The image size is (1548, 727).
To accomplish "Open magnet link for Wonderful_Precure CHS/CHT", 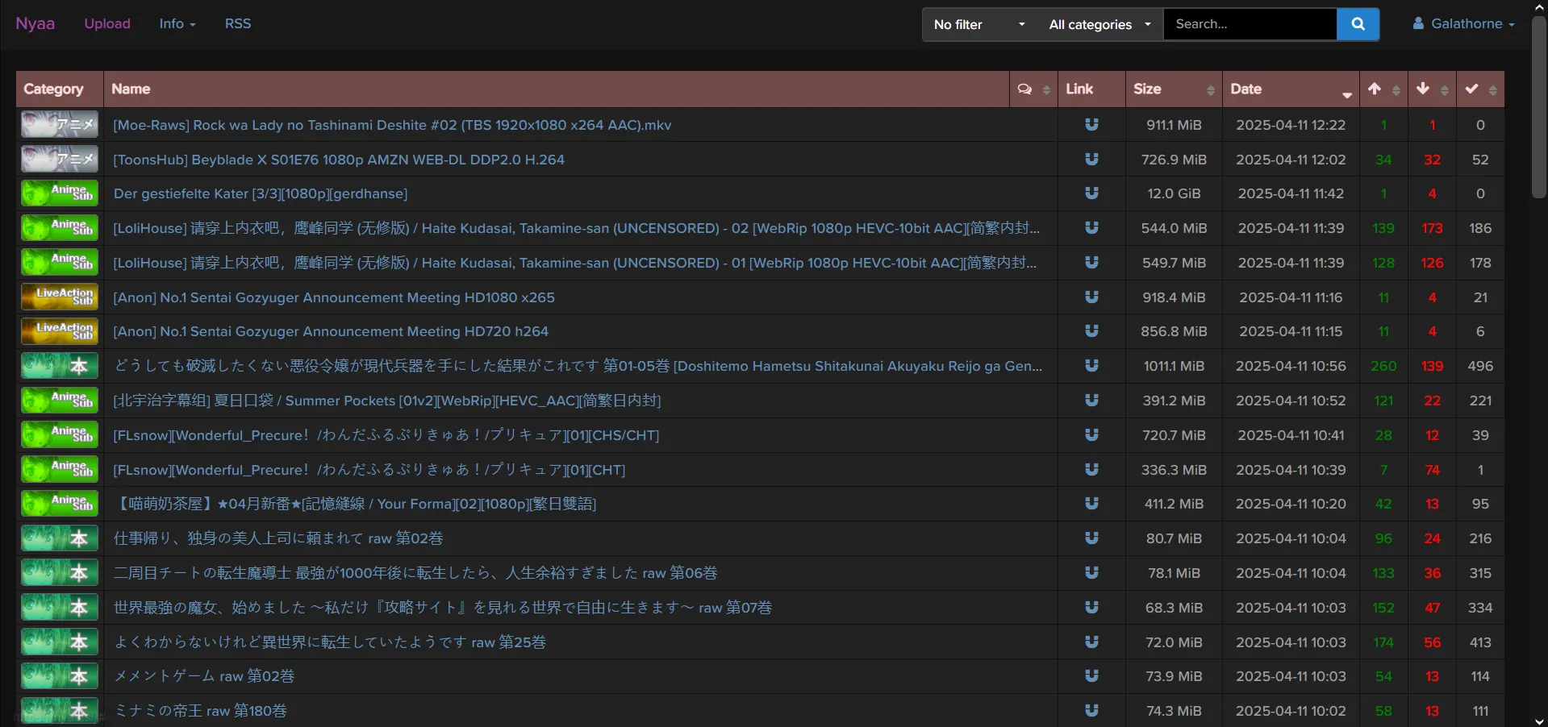I will (1091, 435).
